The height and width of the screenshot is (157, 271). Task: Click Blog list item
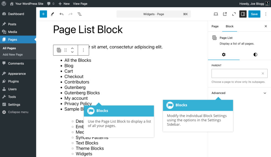pyautogui.click(x=69, y=66)
